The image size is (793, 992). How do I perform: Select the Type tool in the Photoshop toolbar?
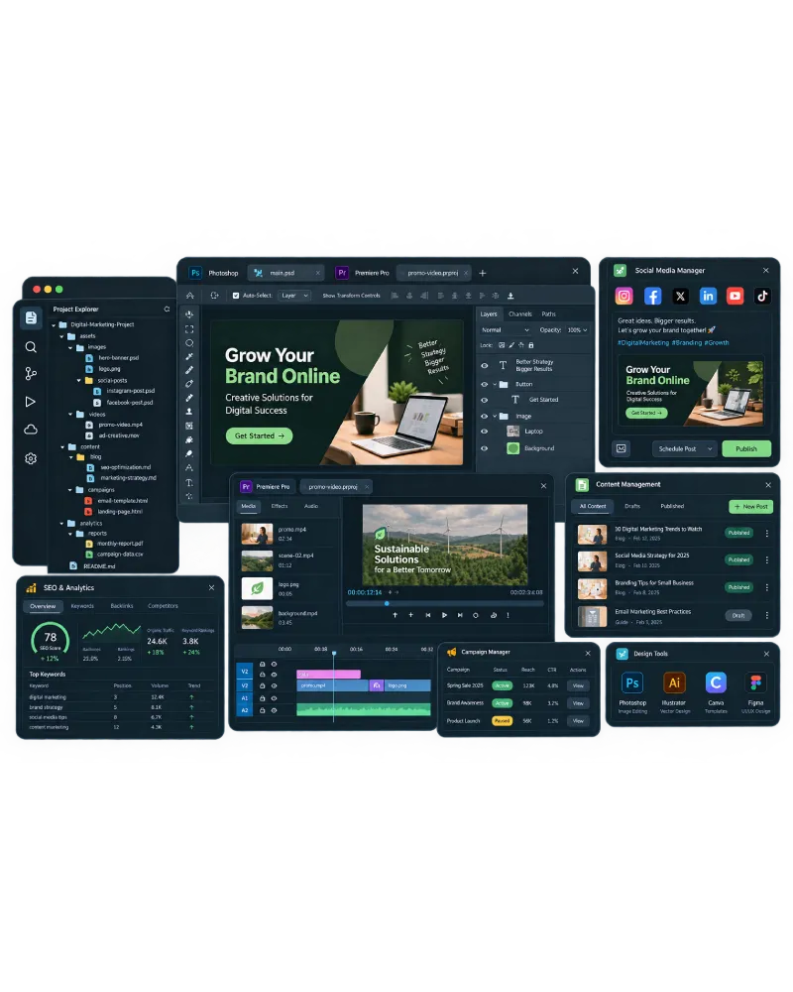(189, 483)
